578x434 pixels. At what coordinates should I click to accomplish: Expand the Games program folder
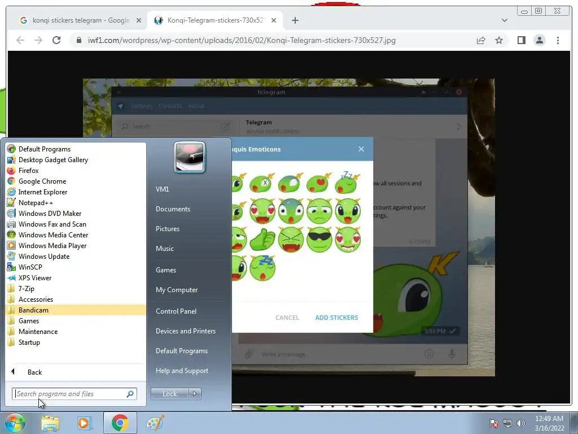pos(29,321)
